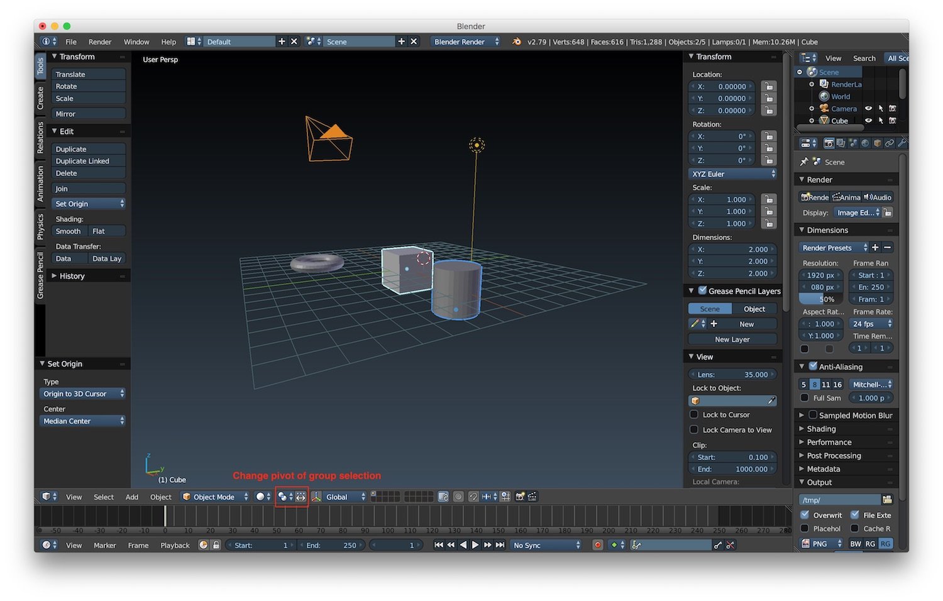Viewport: 943px width, 601px height.
Task: Select Render tab icon in Properties
Action: [x=829, y=143]
